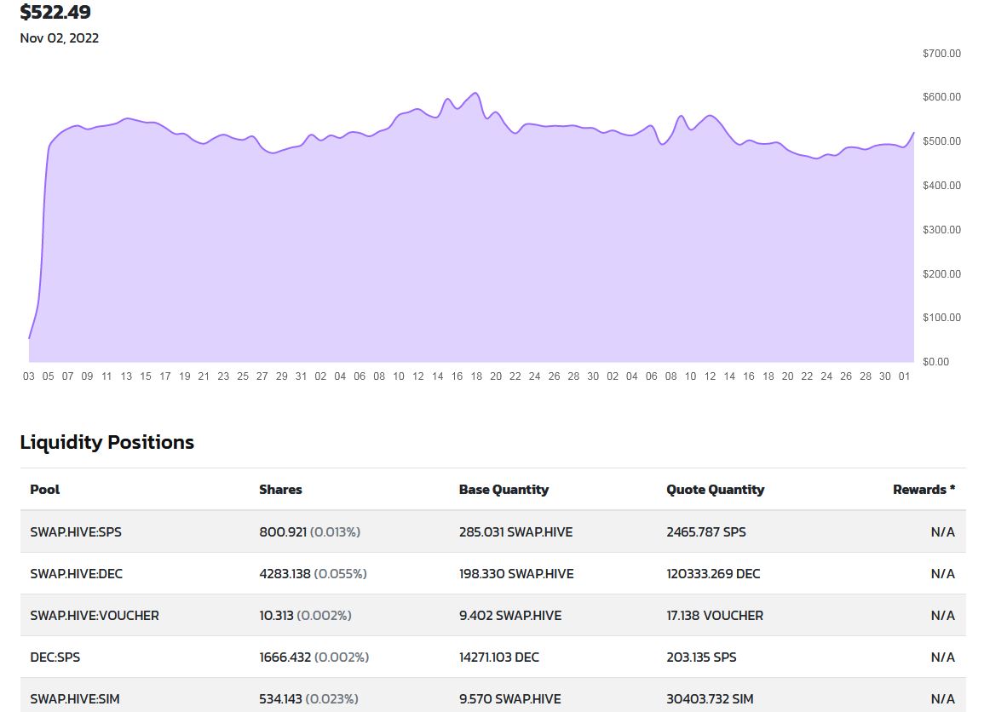Click the N/A reward for SWAP.HIVE:SPS
This screenshot has width=984, height=712.
coord(942,532)
